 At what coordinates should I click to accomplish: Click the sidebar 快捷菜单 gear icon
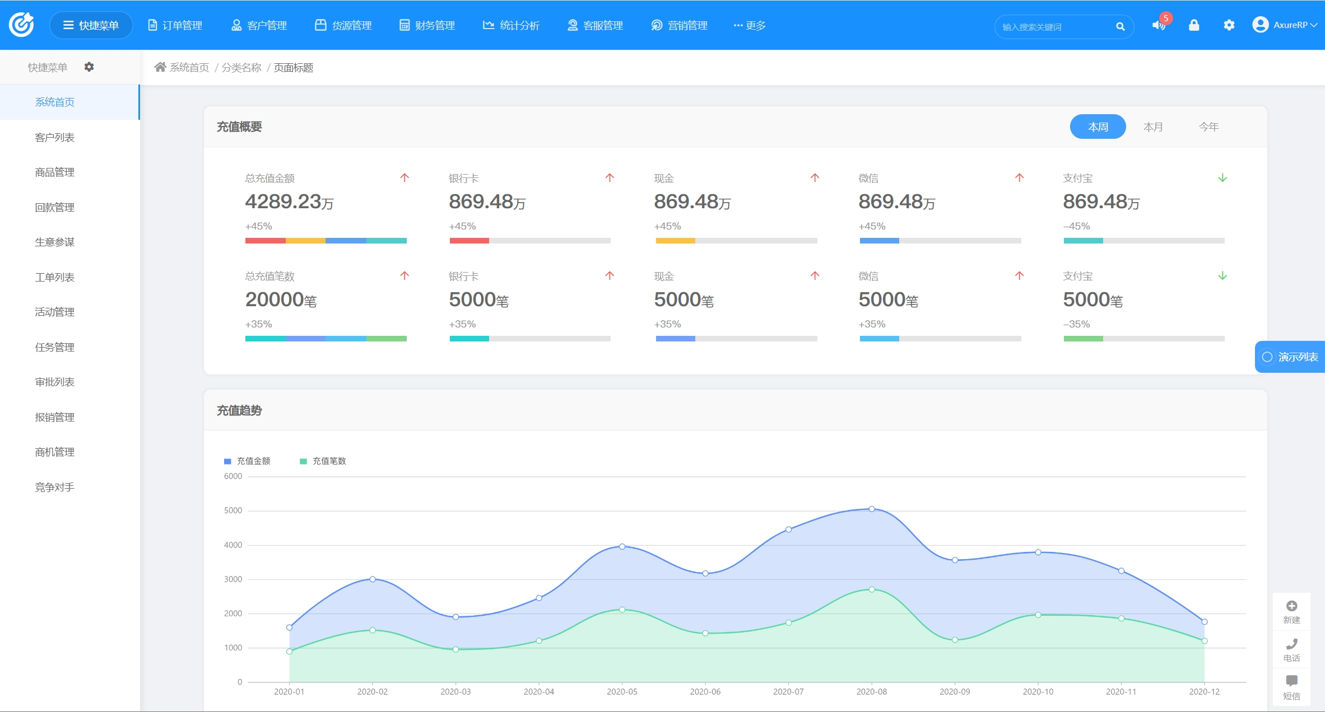[x=89, y=67]
